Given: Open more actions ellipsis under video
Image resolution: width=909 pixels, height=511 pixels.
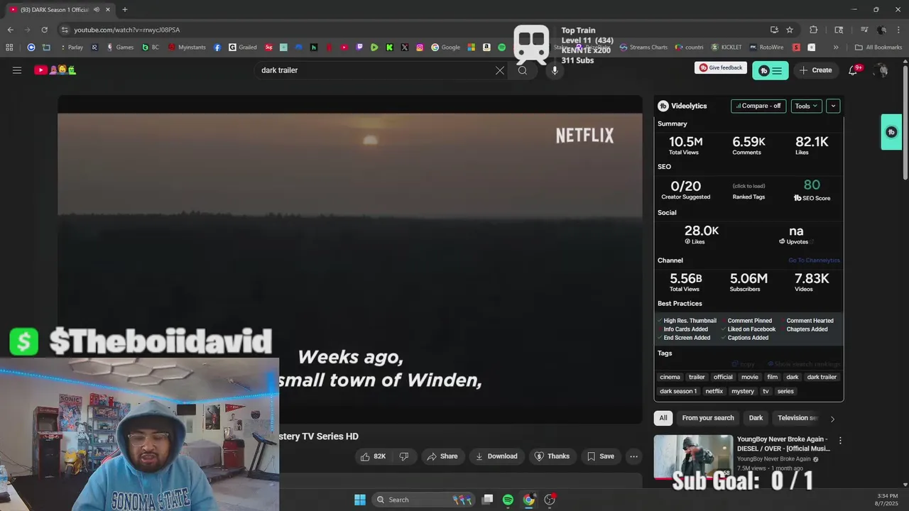Looking at the screenshot, I should 634,456.
